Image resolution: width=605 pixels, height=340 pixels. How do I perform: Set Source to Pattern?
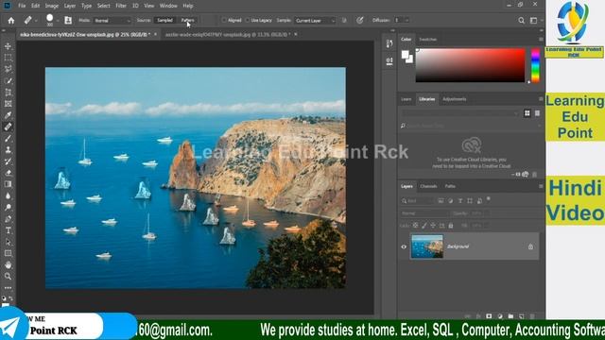pyautogui.click(x=187, y=21)
